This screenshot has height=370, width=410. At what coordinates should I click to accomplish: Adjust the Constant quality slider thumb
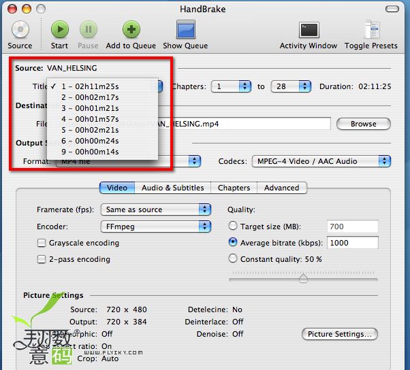click(303, 278)
